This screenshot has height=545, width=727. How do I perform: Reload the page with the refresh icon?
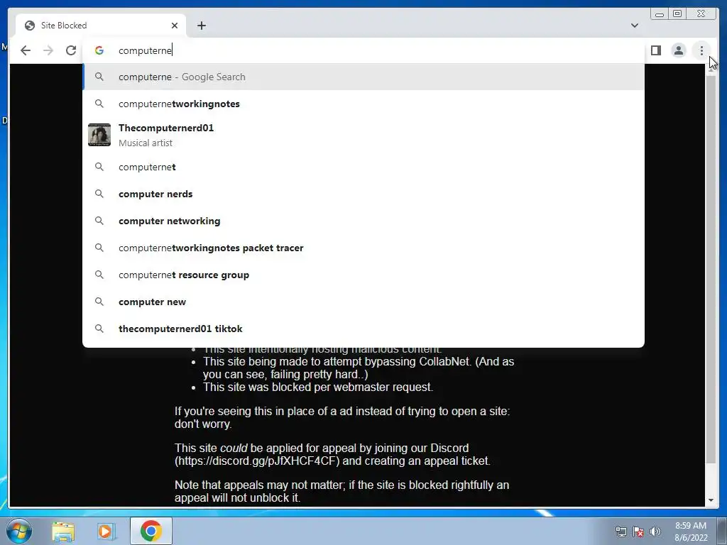tap(71, 50)
